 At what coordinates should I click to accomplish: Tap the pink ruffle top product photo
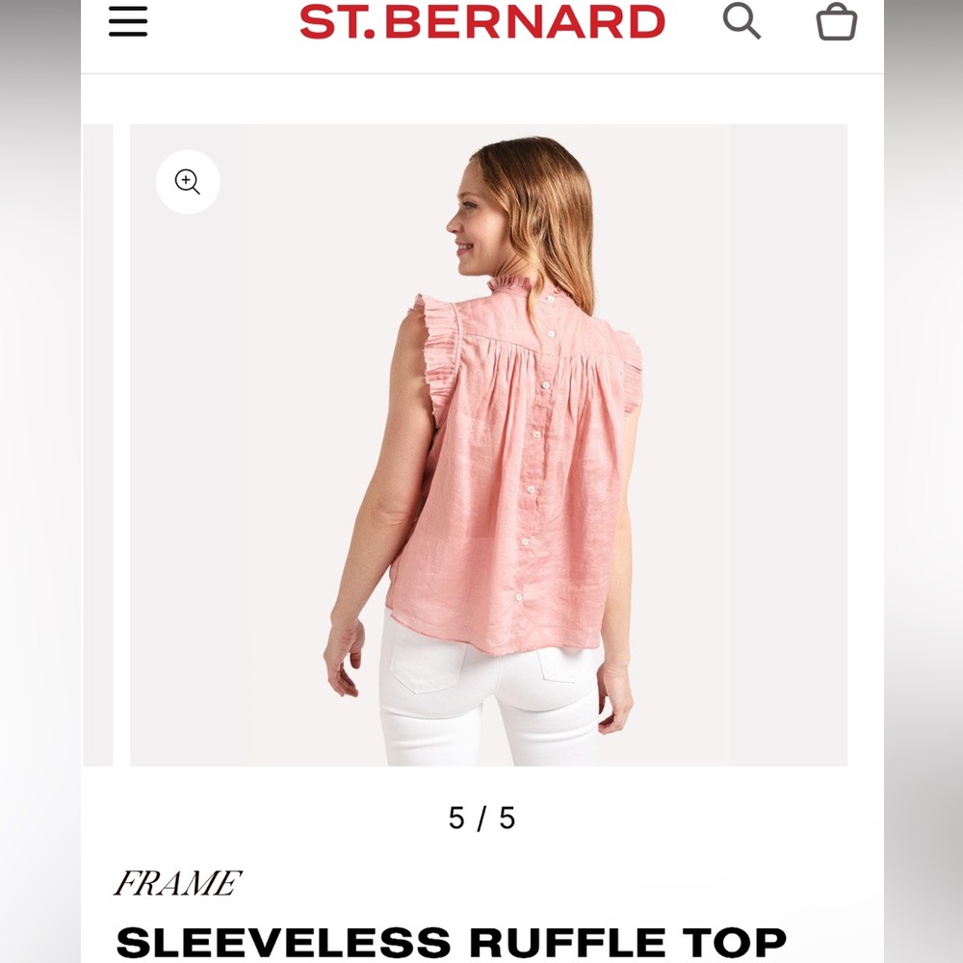pyautogui.click(x=488, y=445)
